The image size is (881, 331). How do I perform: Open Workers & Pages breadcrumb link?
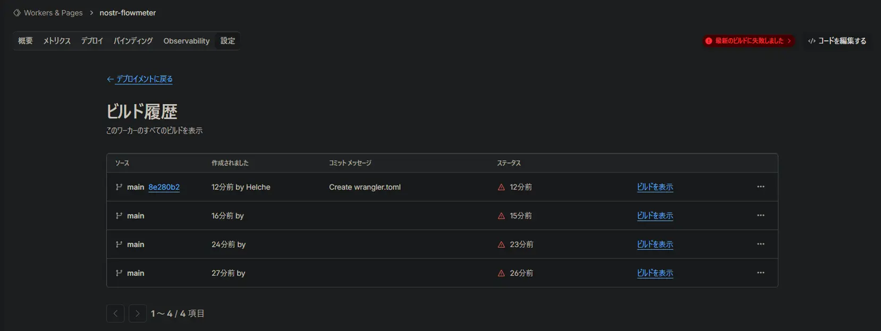click(x=53, y=13)
